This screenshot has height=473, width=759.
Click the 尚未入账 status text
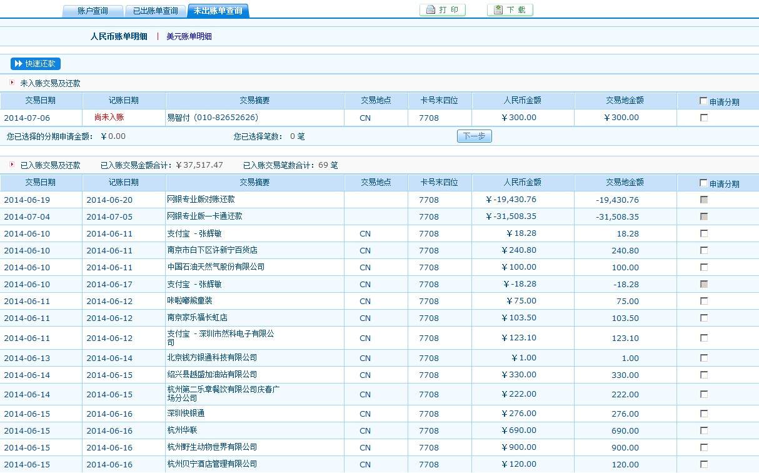pos(109,117)
